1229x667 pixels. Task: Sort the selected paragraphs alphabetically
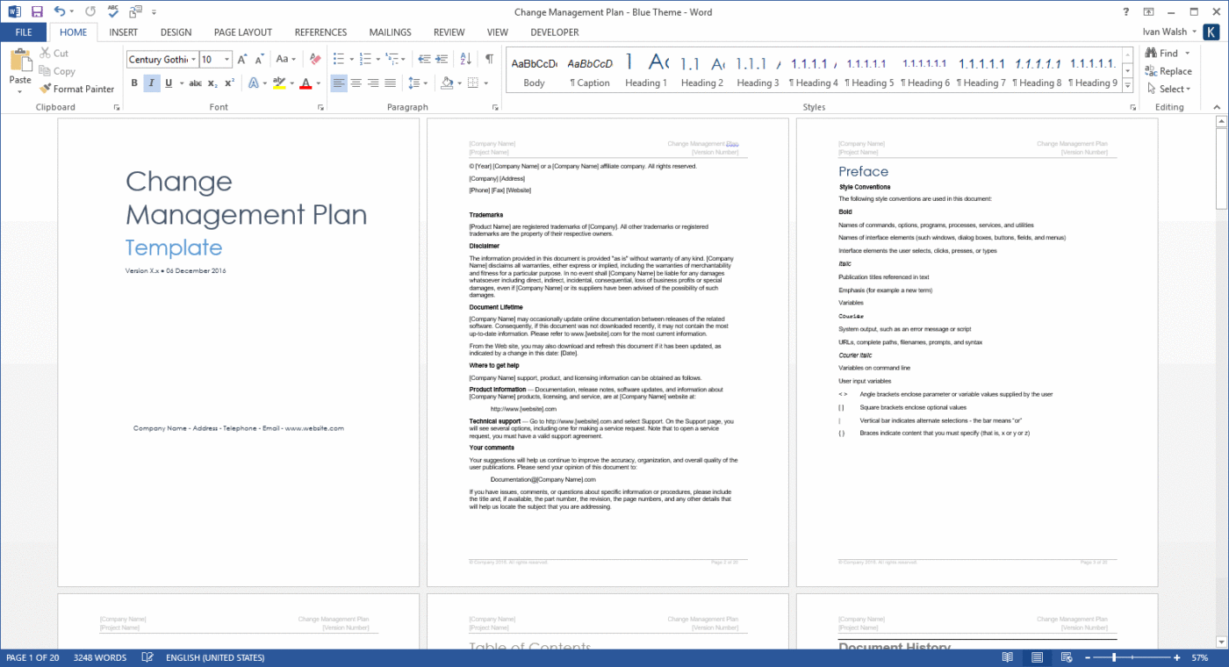pyautogui.click(x=465, y=59)
